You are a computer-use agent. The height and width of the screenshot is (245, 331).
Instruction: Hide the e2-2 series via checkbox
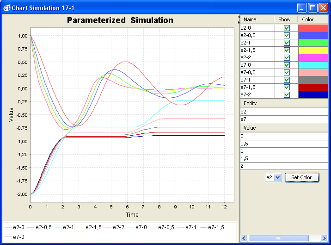[x=287, y=57]
